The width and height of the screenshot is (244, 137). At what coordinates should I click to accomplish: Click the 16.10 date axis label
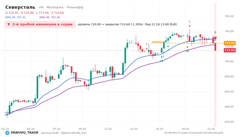point(159,129)
